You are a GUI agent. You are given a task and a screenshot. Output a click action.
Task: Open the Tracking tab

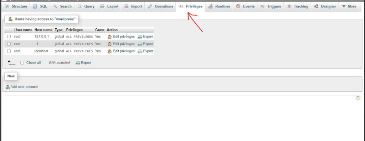coord(298,6)
